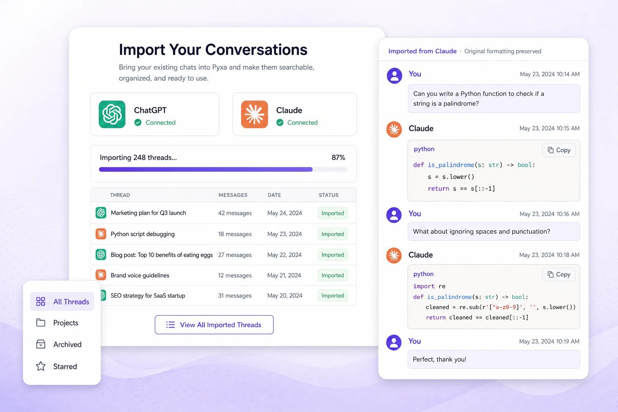Viewport: 618px width, 412px height.
Task: Open Starred in the sidebar
Action: pos(62,366)
